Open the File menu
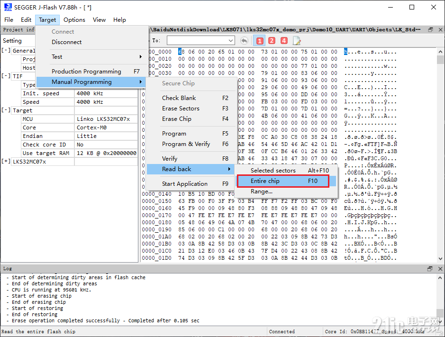 (x=9, y=19)
